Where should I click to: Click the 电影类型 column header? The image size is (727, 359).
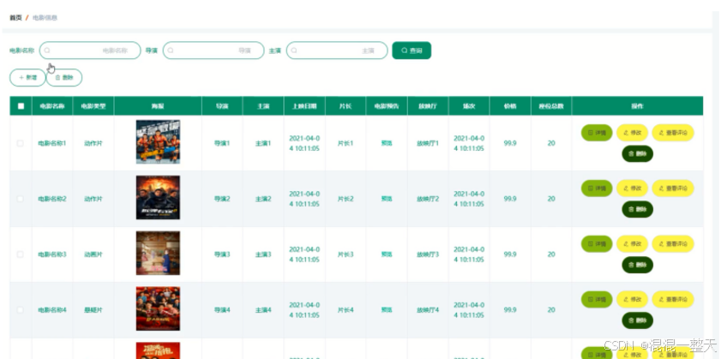[93, 106]
